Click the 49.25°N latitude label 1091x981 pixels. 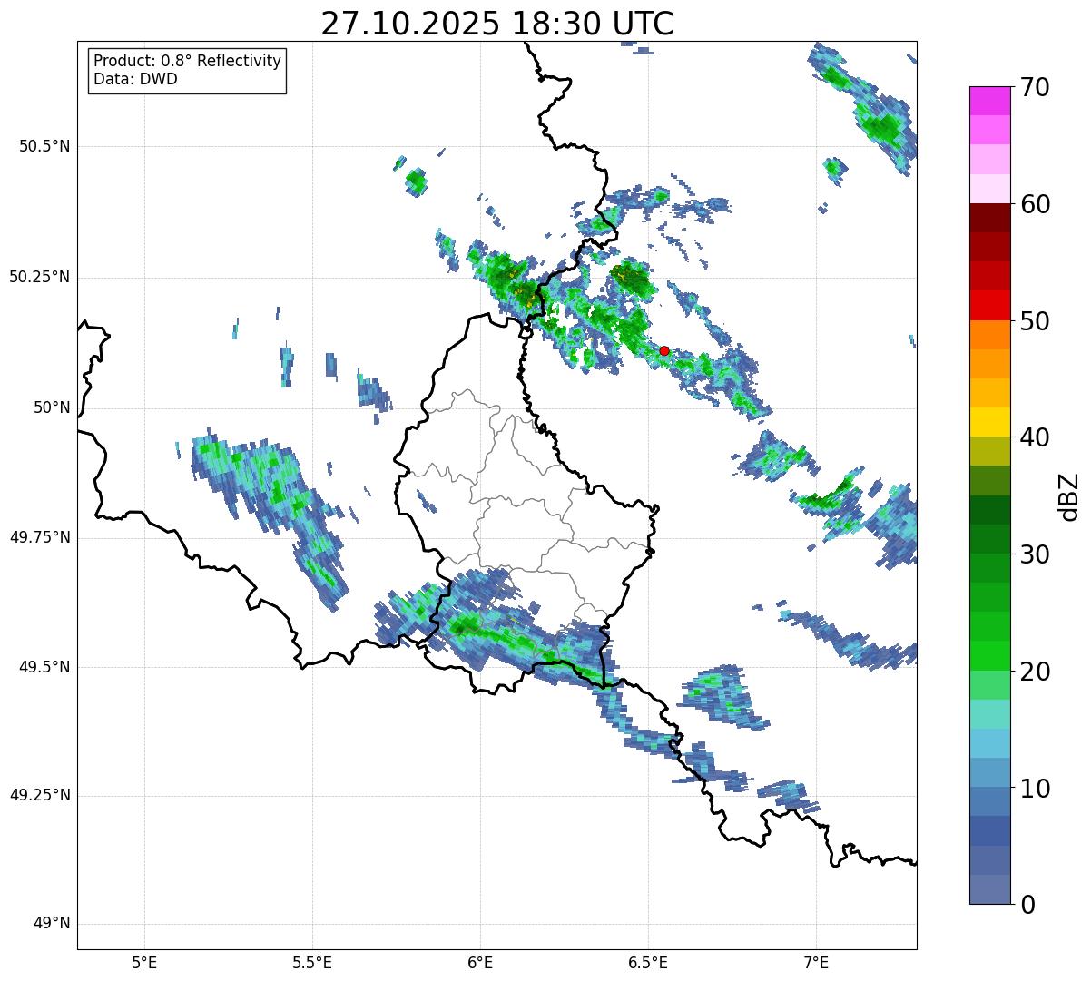[x=40, y=795]
